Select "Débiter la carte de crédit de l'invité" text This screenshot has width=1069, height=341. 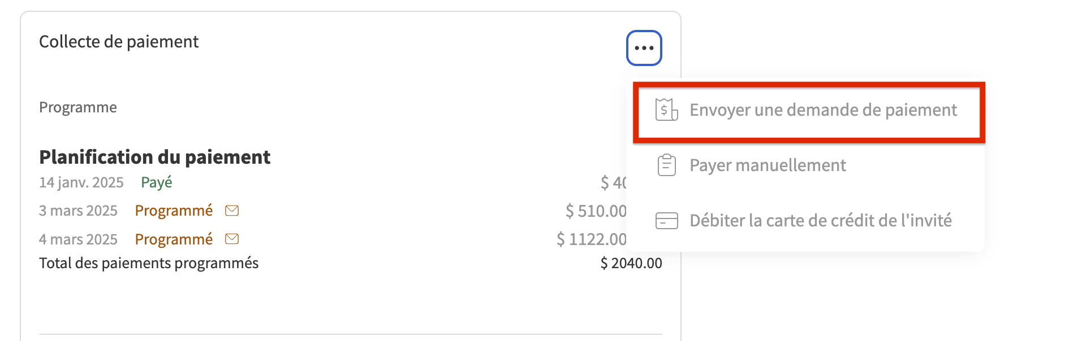pos(820,220)
